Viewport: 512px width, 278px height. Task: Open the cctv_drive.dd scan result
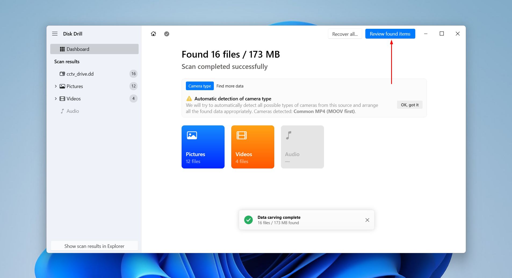[94, 74]
